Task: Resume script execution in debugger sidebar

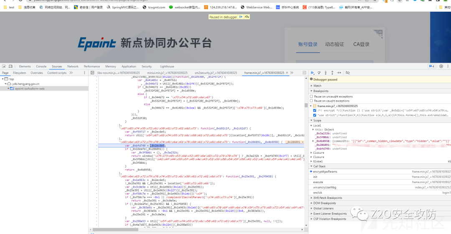Action: click(x=312, y=73)
